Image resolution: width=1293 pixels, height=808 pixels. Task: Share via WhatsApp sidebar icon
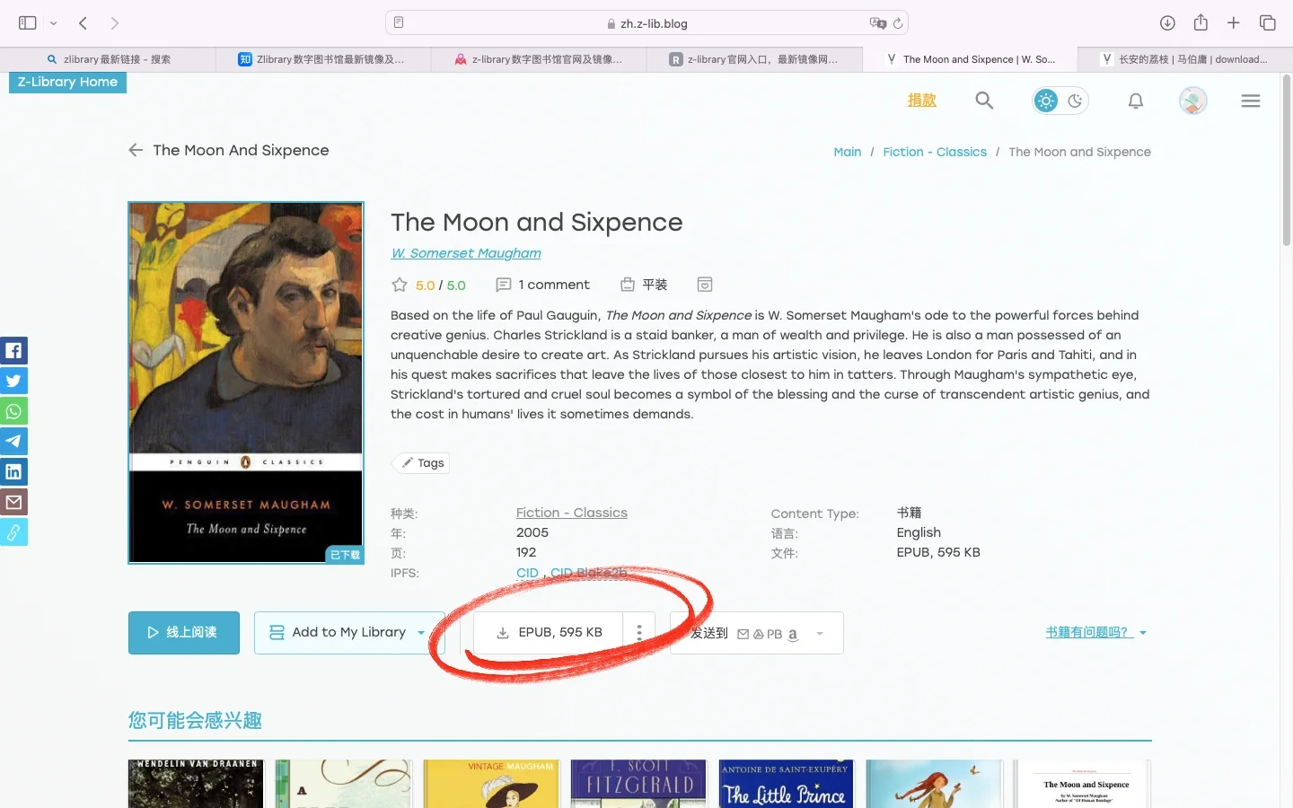pyautogui.click(x=13, y=411)
